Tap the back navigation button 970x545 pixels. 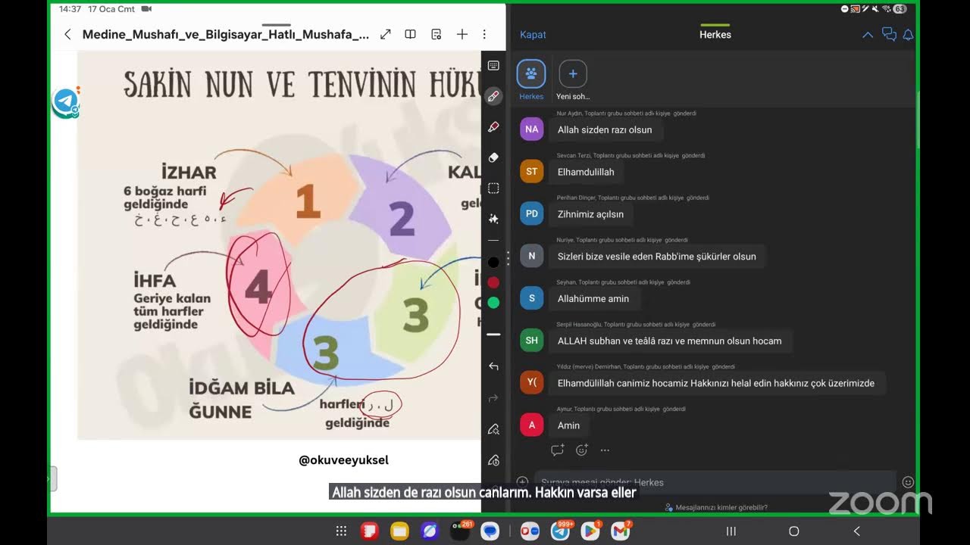click(857, 531)
